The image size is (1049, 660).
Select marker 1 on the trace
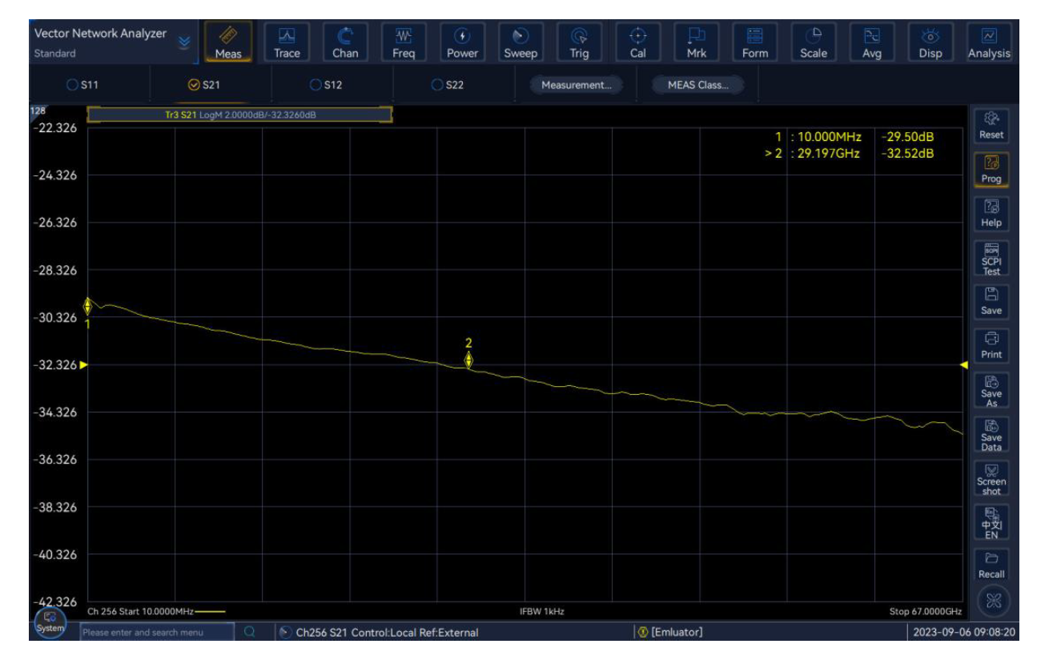click(x=88, y=307)
